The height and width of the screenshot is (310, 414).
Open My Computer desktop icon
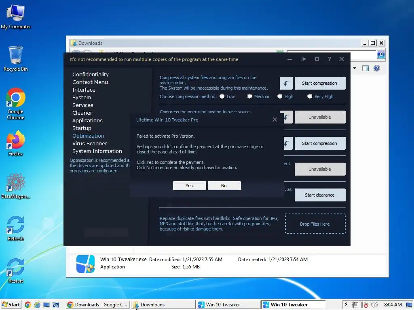click(16, 16)
